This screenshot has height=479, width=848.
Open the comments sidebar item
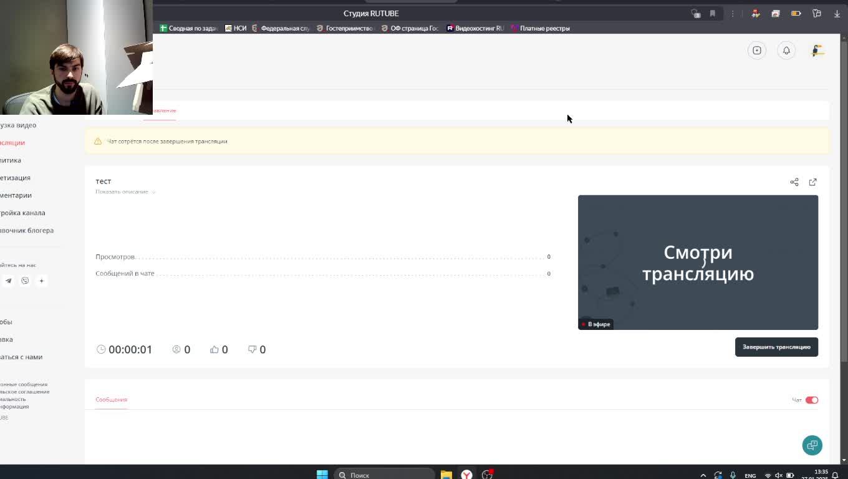16,195
